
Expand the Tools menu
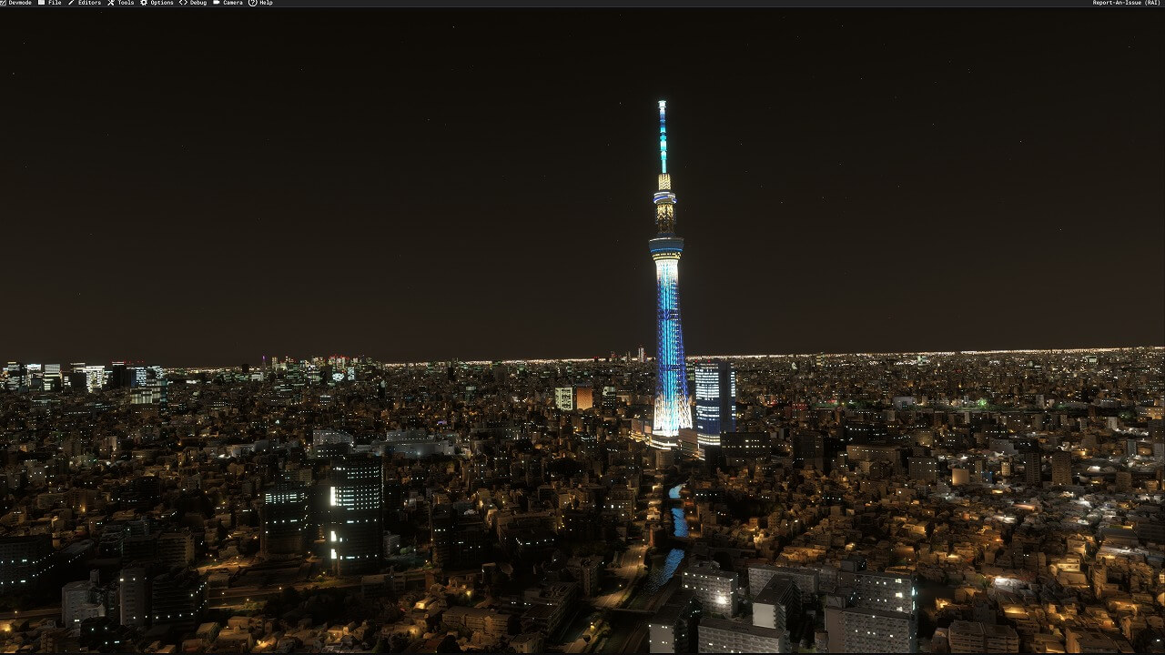pyautogui.click(x=126, y=3)
